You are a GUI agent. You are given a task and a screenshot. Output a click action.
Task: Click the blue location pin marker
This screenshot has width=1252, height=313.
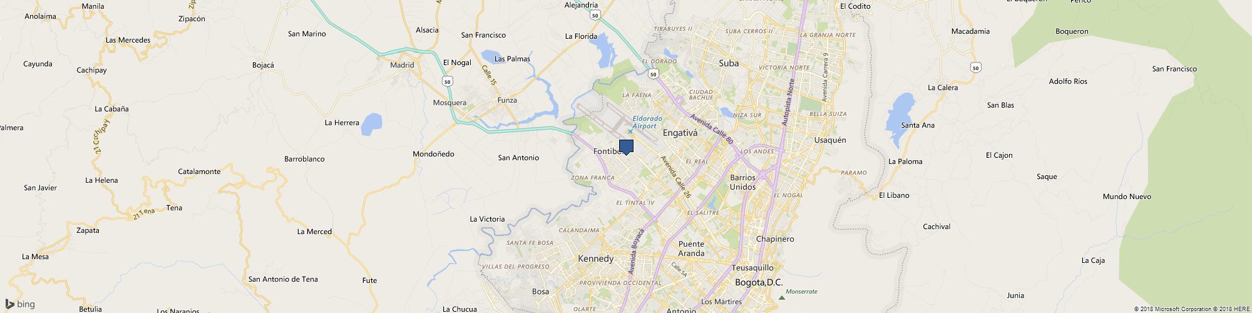626,147
